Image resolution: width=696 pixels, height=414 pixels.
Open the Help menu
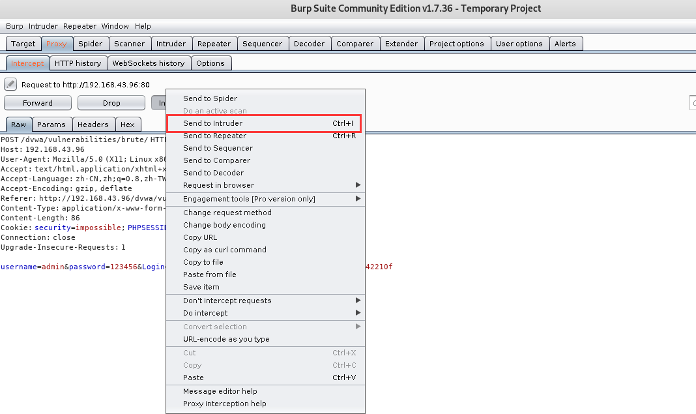pos(143,26)
